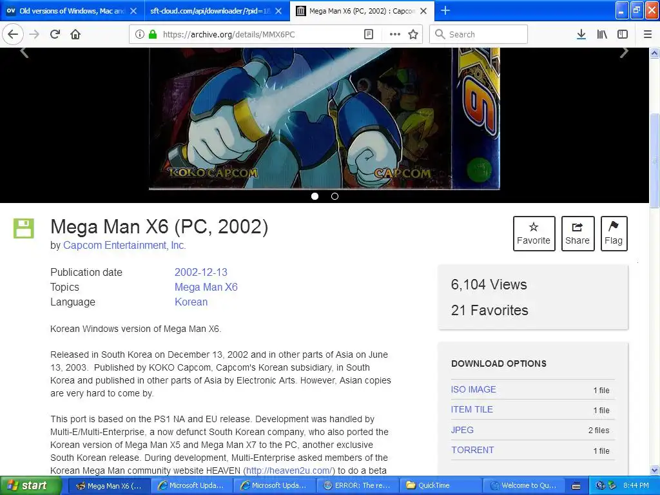This screenshot has height=495, width=660.
Task: Open the JPEG download option
Action: pos(462,430)
